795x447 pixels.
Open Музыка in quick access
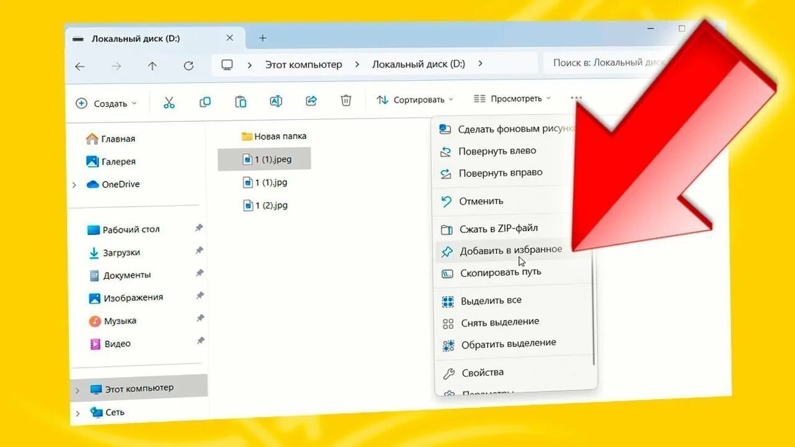click(113, 321)
